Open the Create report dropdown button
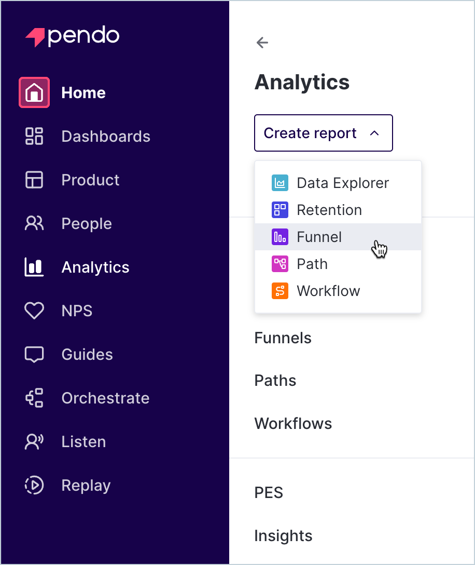The image size is (475, 565). click(x=324, y=133)
